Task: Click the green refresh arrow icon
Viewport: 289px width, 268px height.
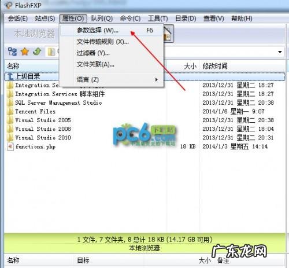Action: coord(37,52)
